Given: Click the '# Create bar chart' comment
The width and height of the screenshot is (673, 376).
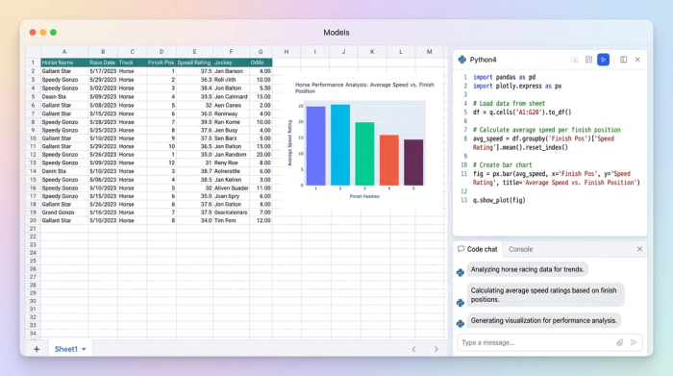Looking at the screenshot, I should (x=502, y=164).
